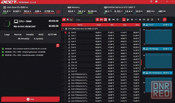The height and width of the screenshot is (103, 175).
Task: Check the Core 5 checkbox
Action: [x=65, y=47]
